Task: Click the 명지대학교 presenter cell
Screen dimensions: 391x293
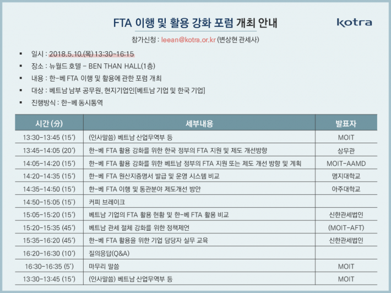Action: pos(346,176)
